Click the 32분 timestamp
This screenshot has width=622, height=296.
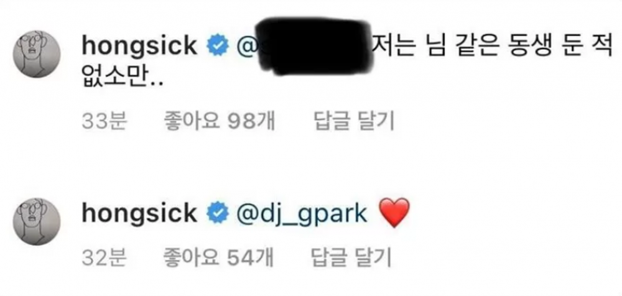104,258
